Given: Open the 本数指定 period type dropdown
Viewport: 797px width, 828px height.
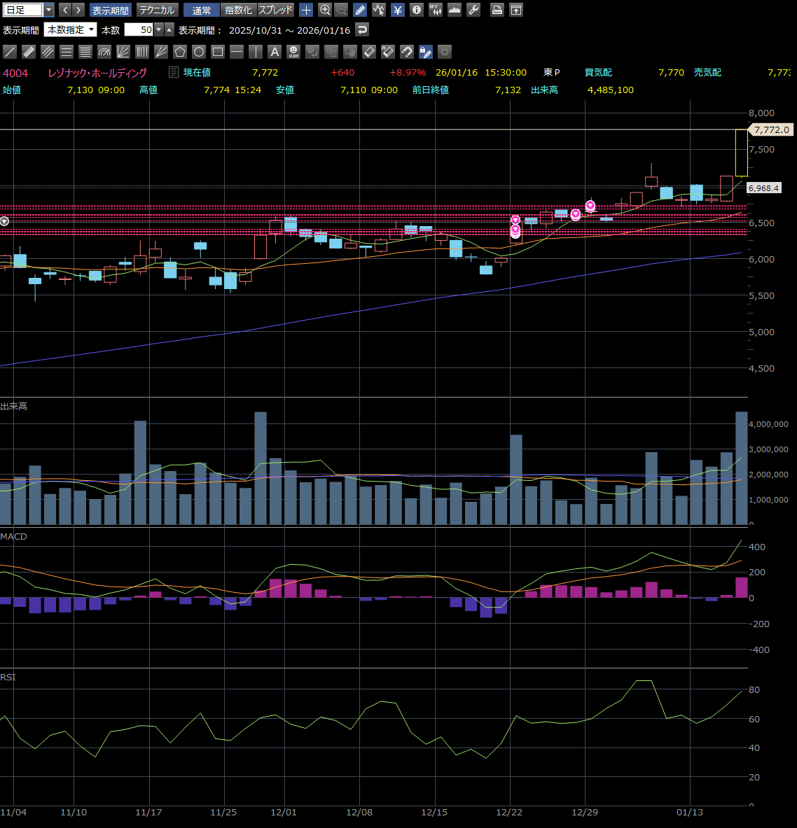Looking at the screenshot, I should [70, 29].
